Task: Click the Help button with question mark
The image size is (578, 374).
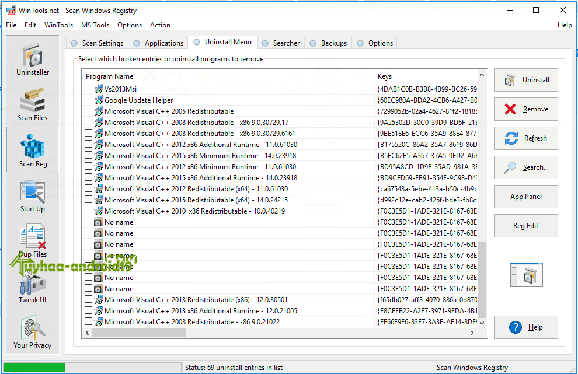Action: click(525, 327)
